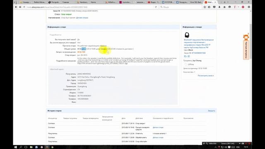
Task: Open the orange chat bot helper icon
Action: 246,37
